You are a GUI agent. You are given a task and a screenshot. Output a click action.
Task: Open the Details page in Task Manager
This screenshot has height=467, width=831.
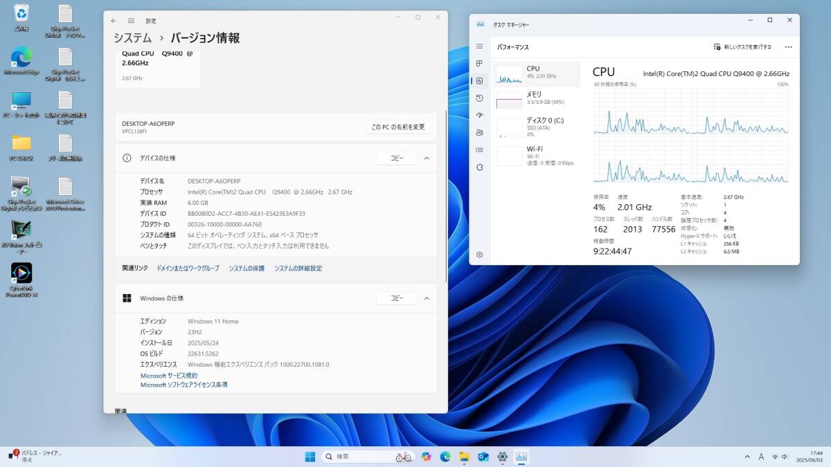click(479, 150)
